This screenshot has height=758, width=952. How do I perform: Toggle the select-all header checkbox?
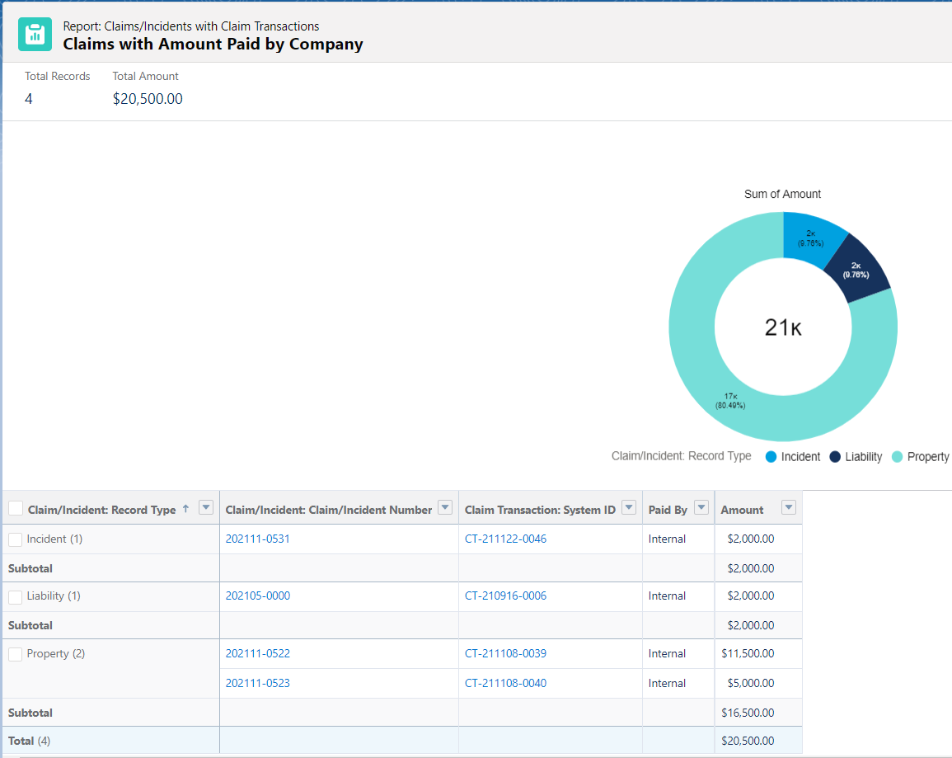click(x=16, y=509)
